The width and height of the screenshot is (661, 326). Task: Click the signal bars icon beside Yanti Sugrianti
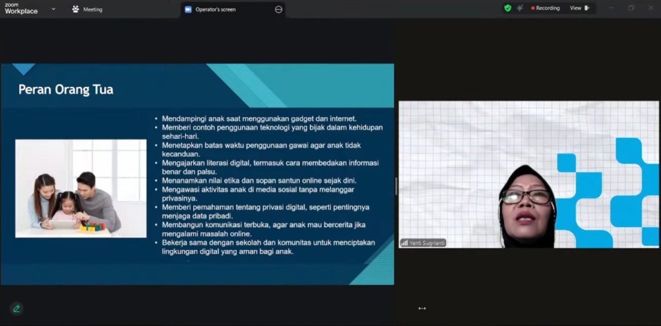pos(405,243)
